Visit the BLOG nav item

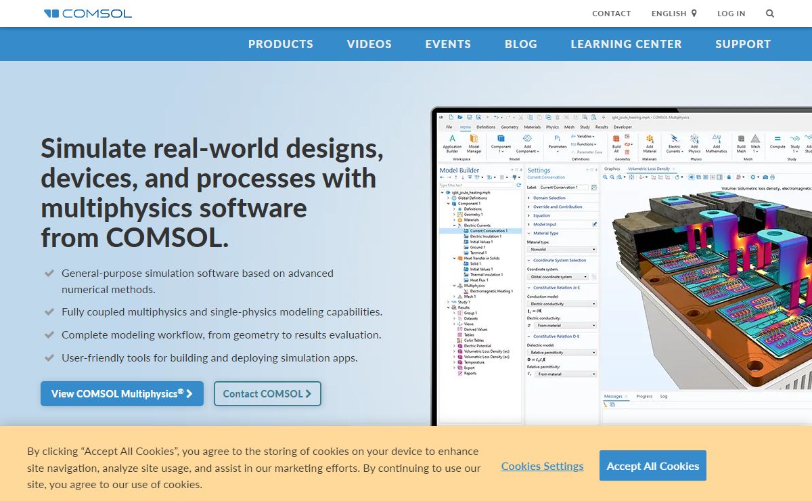point(521,44)
